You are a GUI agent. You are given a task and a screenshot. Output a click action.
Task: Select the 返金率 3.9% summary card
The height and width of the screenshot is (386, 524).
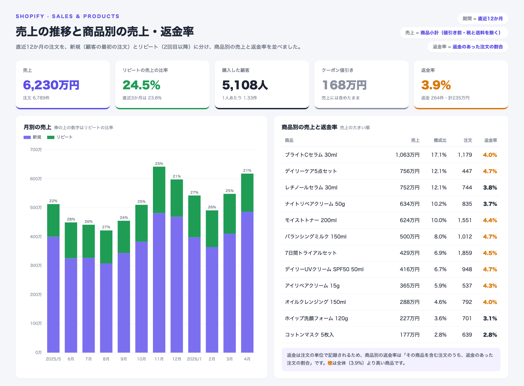461,85
